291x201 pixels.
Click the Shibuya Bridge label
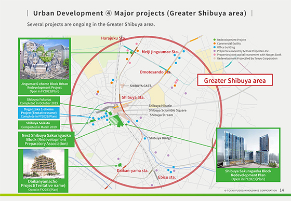161,138
